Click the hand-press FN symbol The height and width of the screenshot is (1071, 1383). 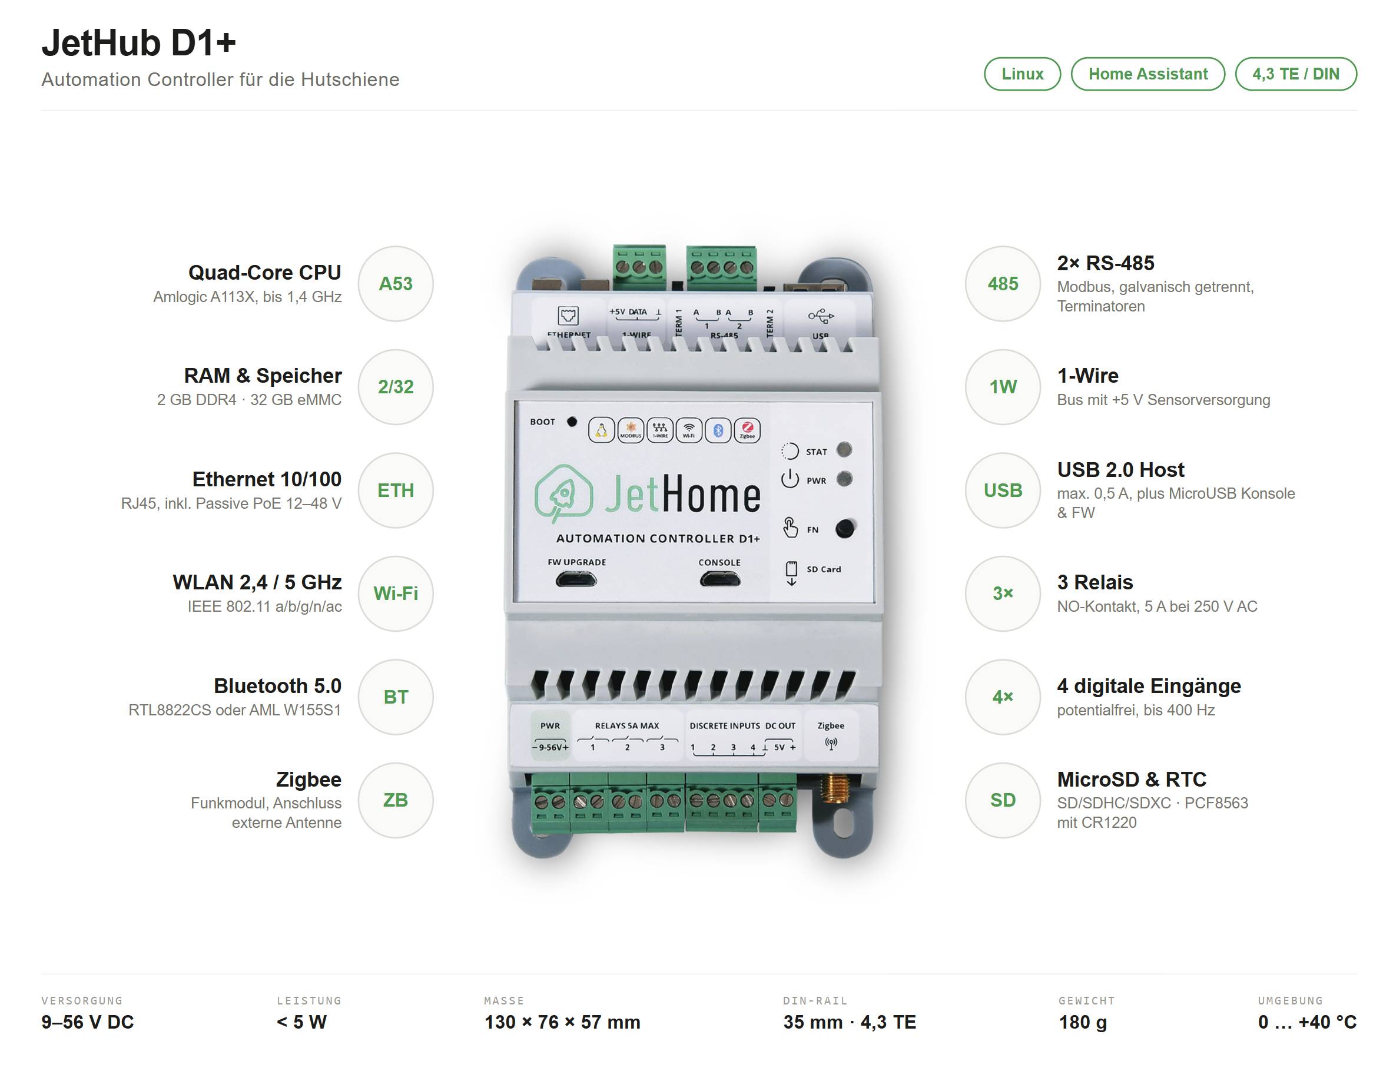[x=790, y=528]
